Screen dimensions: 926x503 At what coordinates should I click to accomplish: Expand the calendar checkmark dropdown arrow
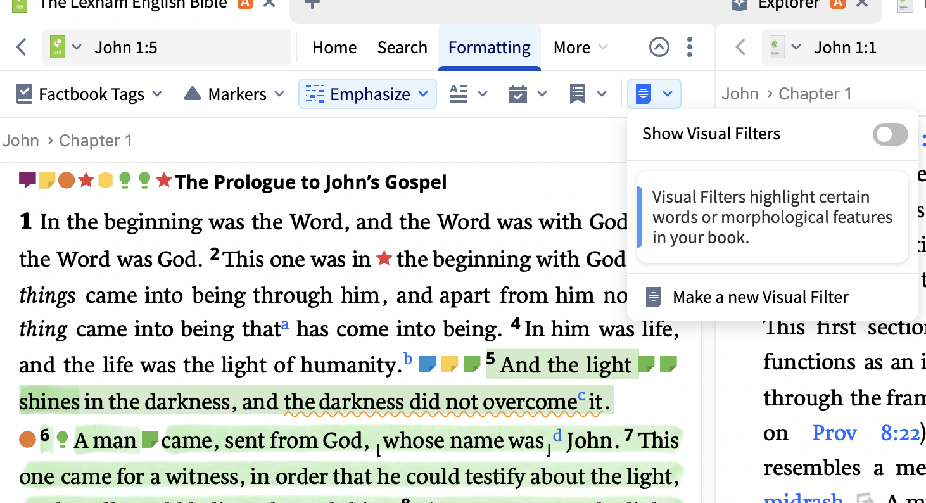pos(542,94)
